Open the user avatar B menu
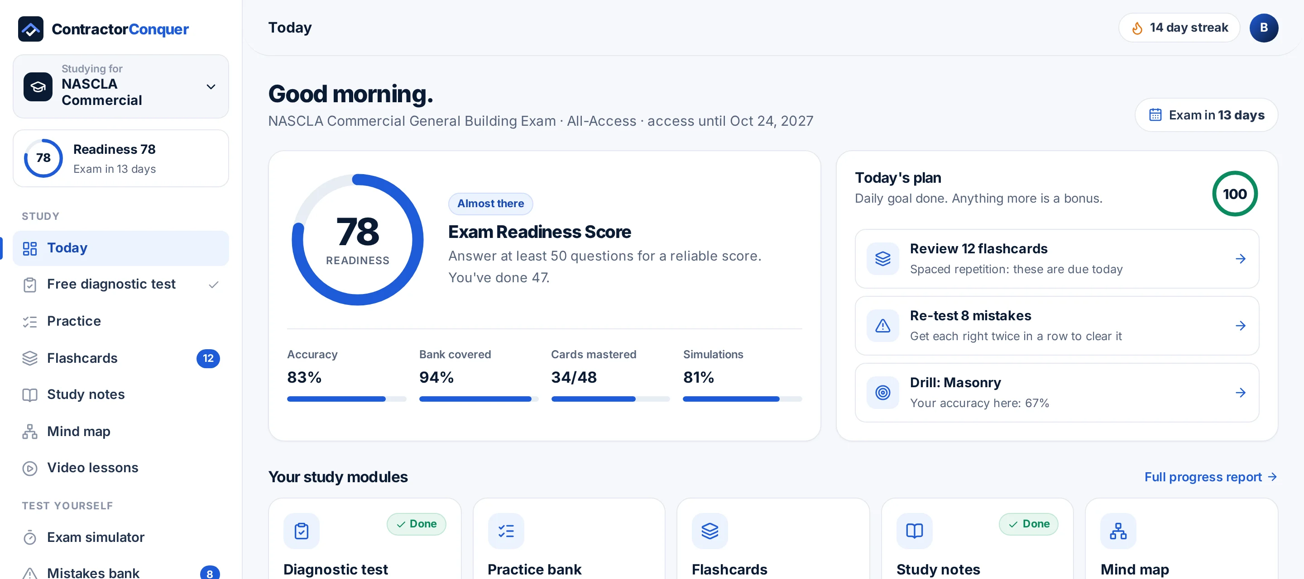 [1264, 28]
